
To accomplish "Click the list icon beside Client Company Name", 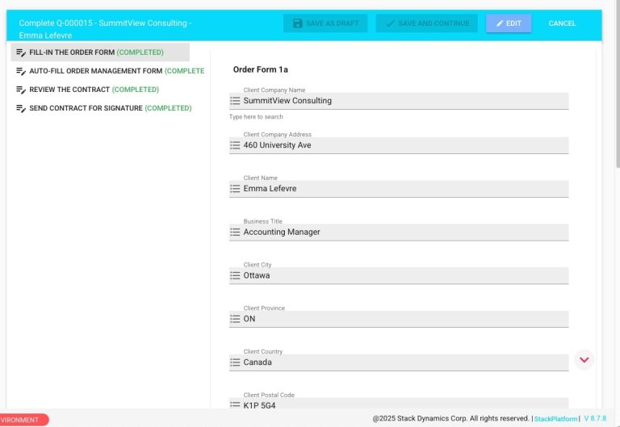I will tap(235, 101).
